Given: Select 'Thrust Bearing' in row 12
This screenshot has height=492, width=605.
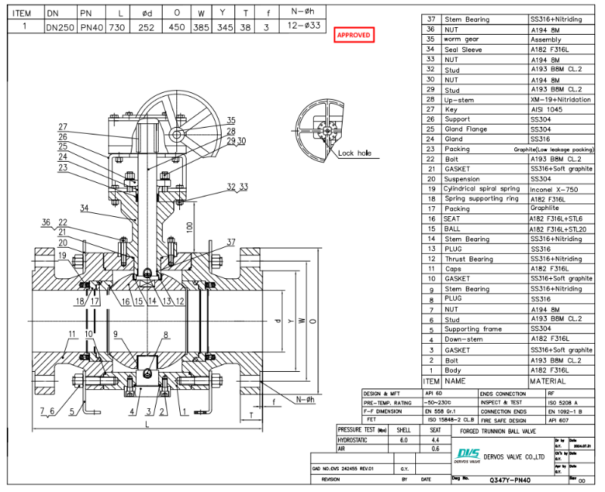Looking at the screenshot, I should click(x=469, y=259).
